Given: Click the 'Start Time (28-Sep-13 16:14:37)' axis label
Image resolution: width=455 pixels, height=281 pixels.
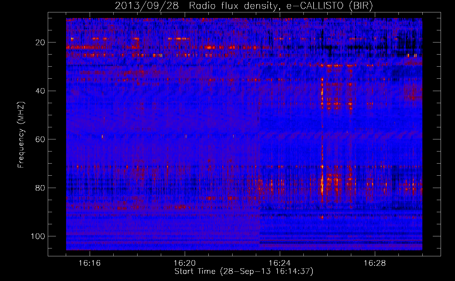Looking at the screenshot, I should click(244, 271).
